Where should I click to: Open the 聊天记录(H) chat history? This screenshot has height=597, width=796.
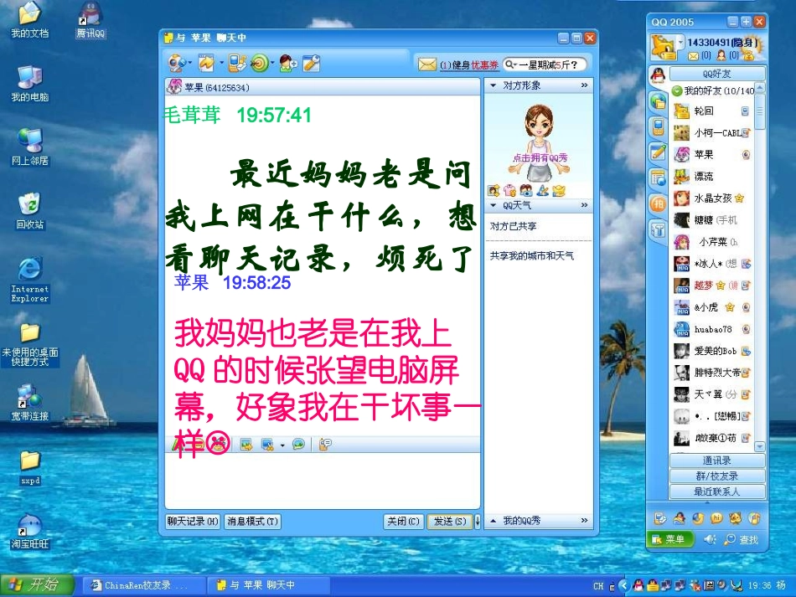click(x=193, y=521)
